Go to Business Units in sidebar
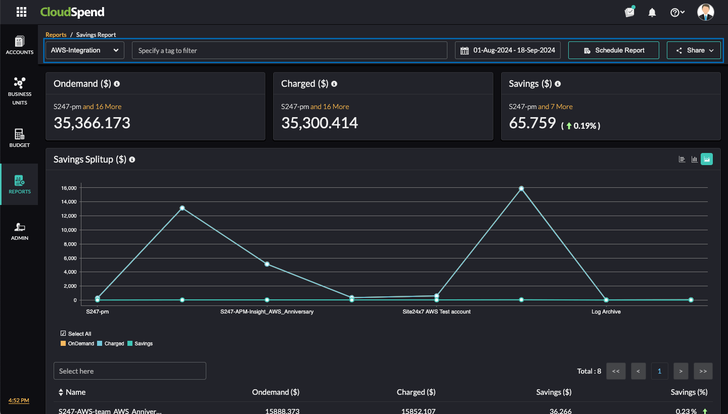The height and width of the screenshot is (414, 728). pyautogui.click(x=19, y=91)
